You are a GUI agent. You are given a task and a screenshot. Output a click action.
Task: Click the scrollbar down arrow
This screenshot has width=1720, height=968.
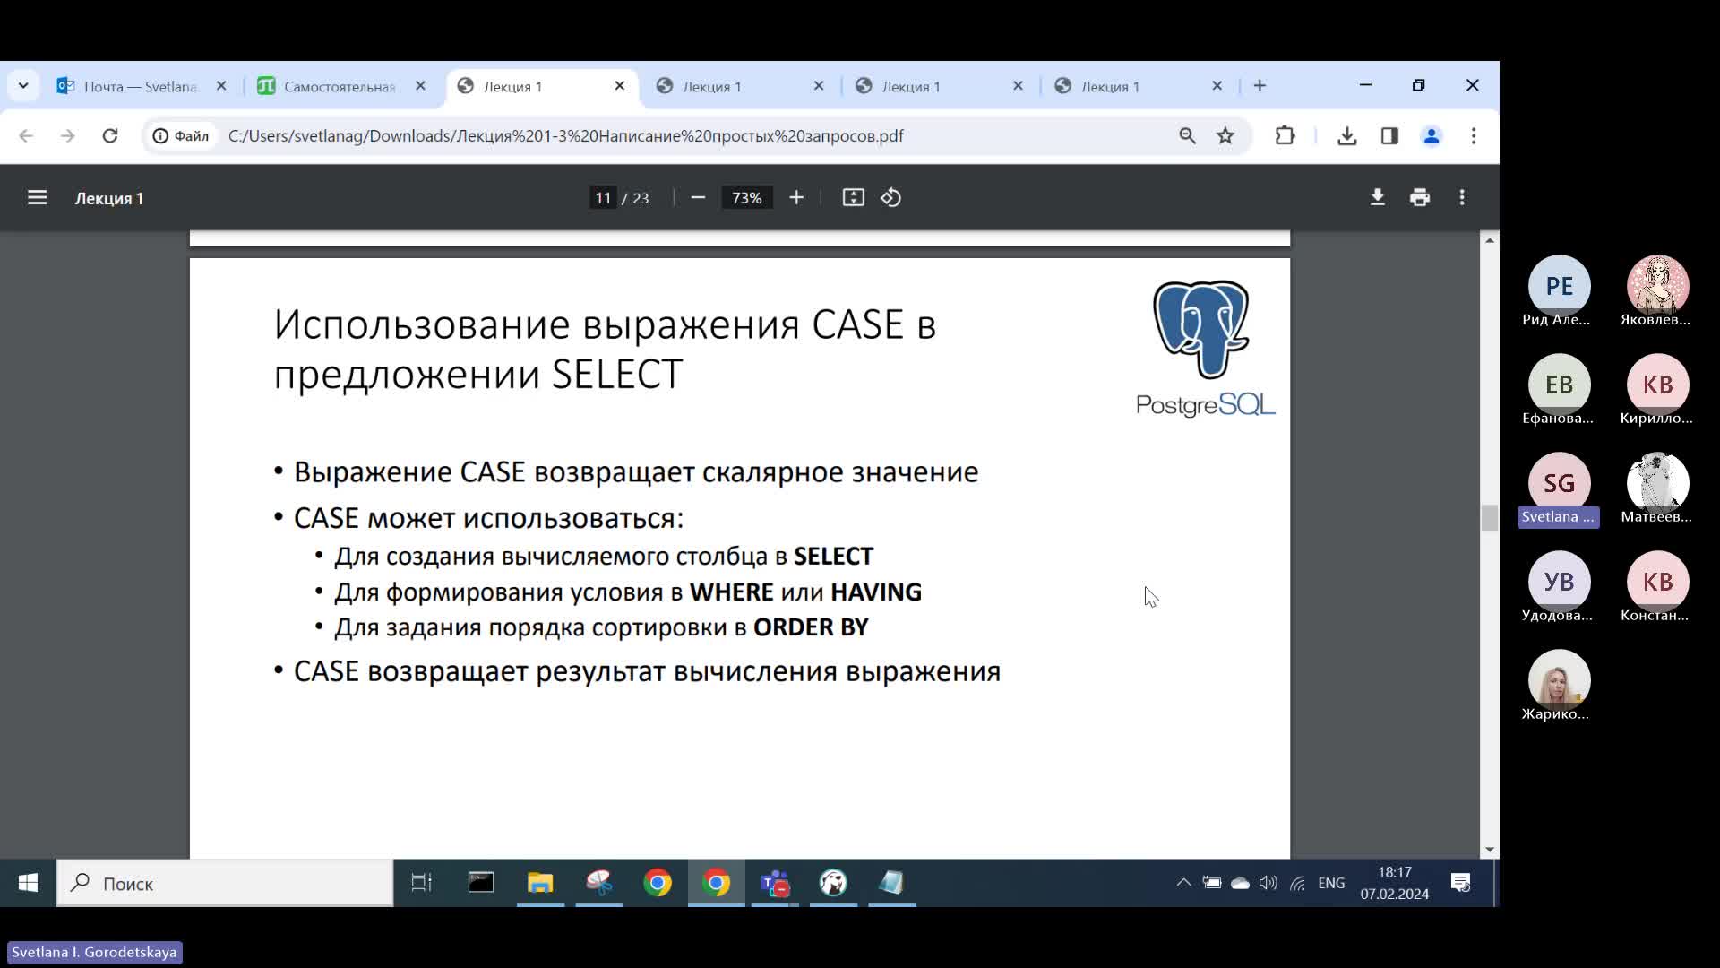pos(1489,849)
